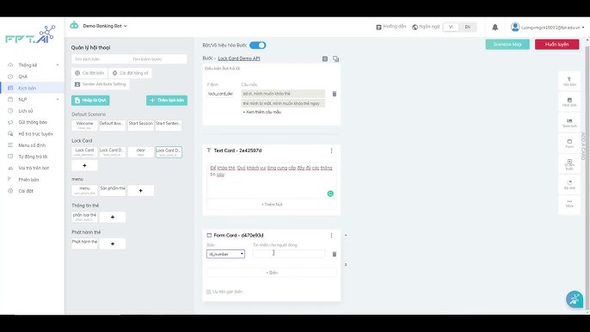Add the card type between Hình ảnh and Form
The width and height of the screenshot is (590, 332).
[569, 123]
